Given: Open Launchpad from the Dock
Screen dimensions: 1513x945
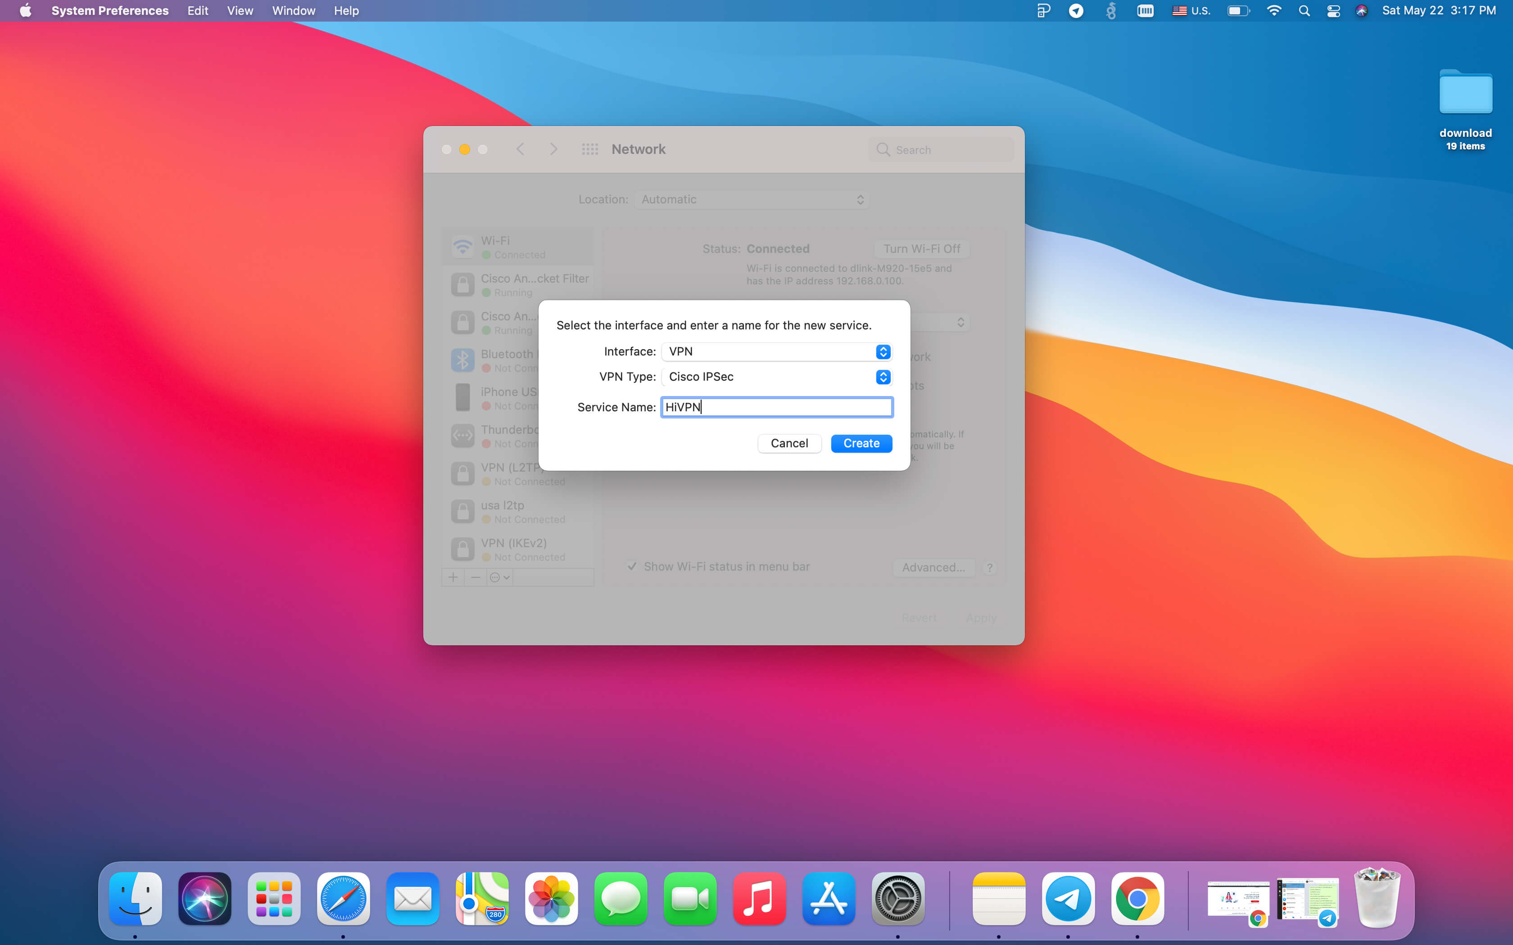Looking at the screenshot, I should pos(274,899).
